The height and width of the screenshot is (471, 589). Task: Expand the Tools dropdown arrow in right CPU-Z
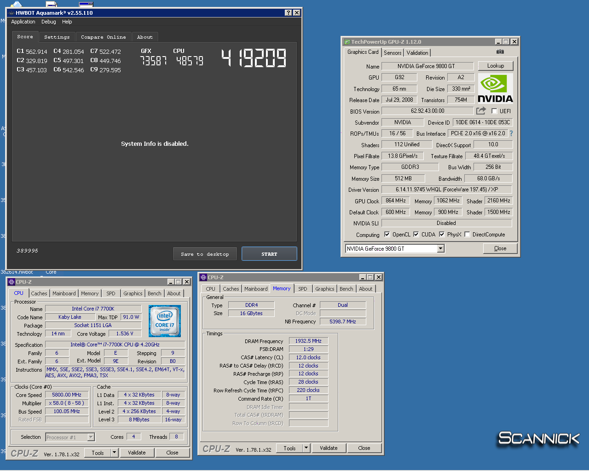pos(306,448)
